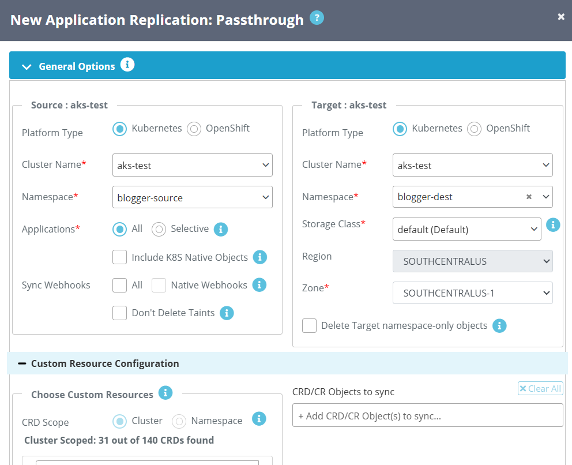Show info for CRD Scope
The width and height of the screenshot is (572, 465).
(259, 419)
